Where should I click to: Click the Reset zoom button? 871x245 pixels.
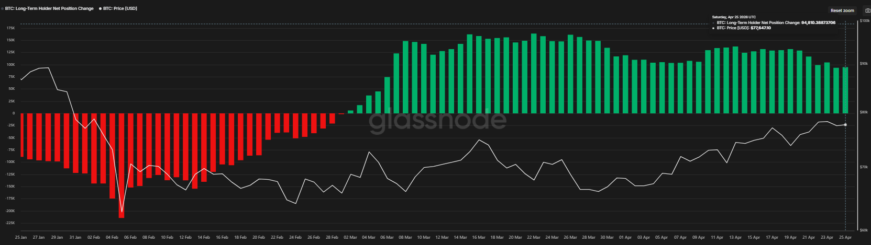[842, 10]
